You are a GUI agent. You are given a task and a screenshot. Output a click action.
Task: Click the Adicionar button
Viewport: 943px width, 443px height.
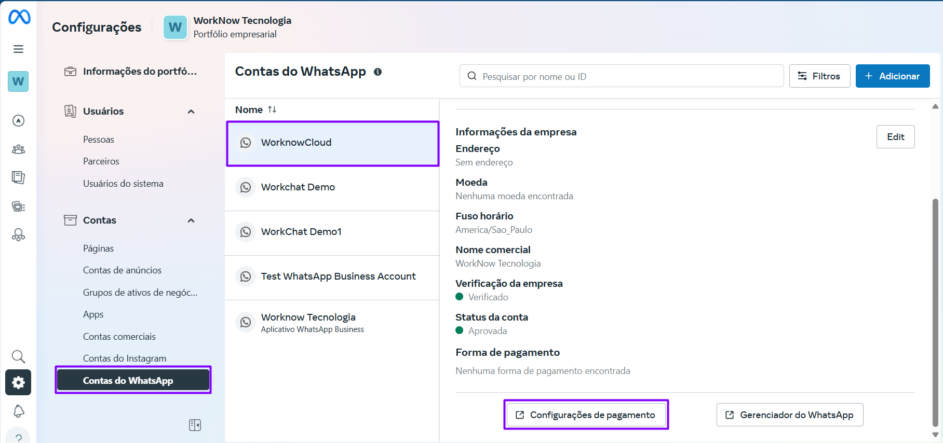point(892,76)
